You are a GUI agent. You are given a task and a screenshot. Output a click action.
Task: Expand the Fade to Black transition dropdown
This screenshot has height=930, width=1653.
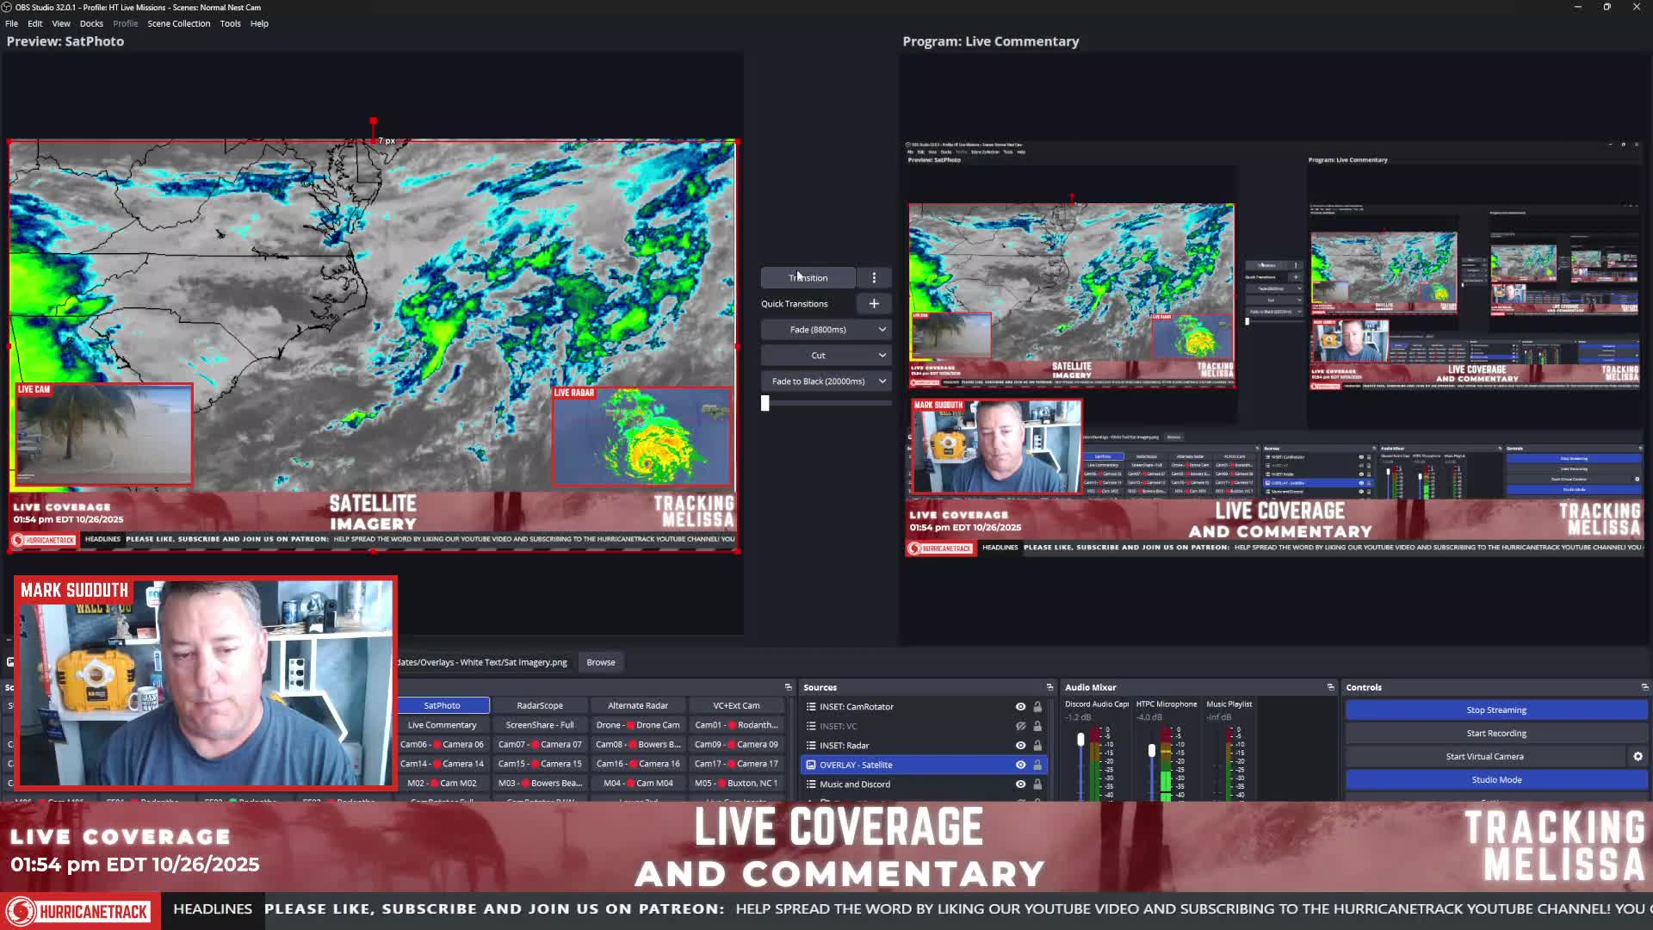826,381
